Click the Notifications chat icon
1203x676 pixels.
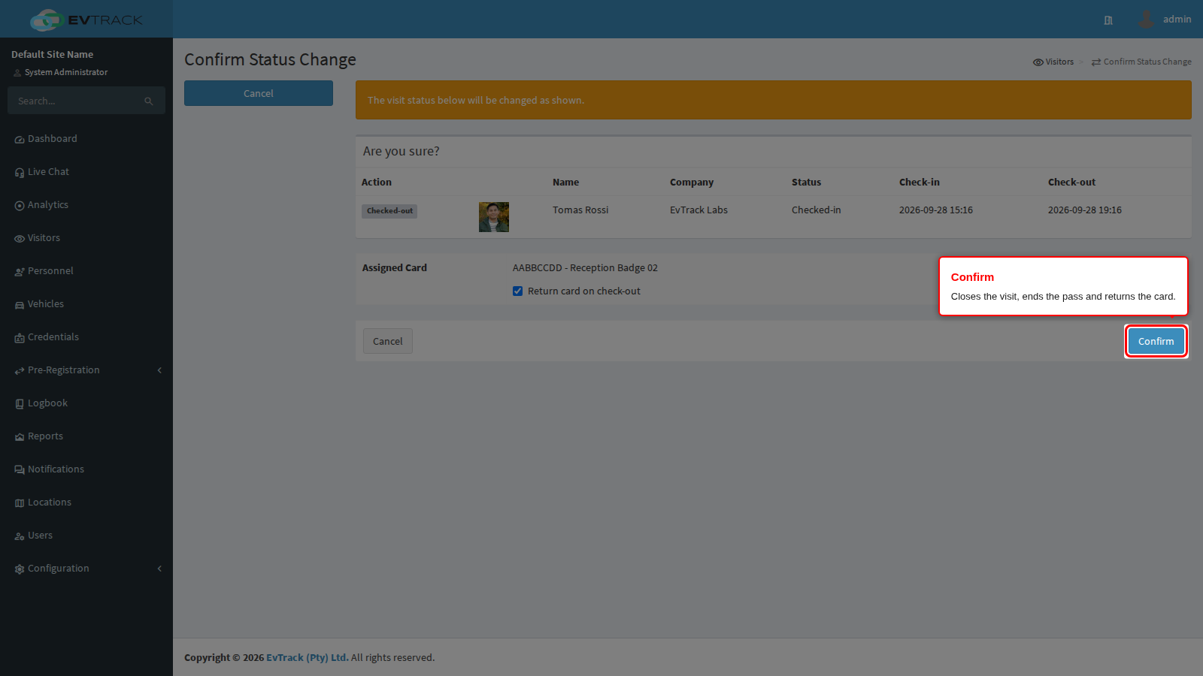[20, 470]
